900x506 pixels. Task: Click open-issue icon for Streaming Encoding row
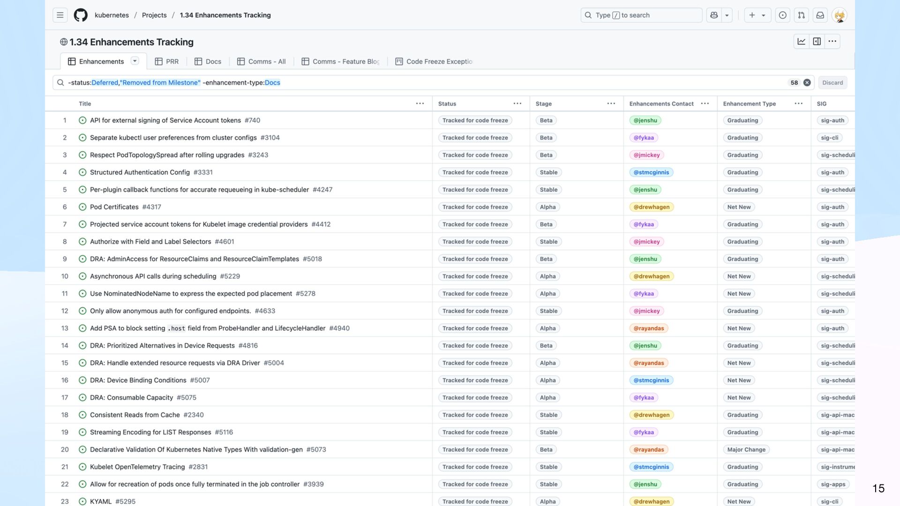(x=82, y=432)
